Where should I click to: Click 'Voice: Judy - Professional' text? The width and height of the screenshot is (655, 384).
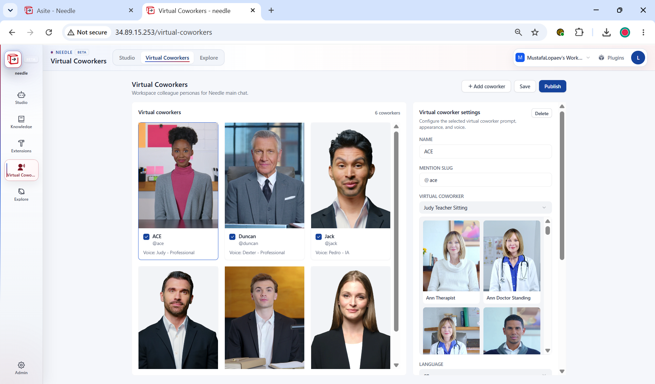pos(169,252)
